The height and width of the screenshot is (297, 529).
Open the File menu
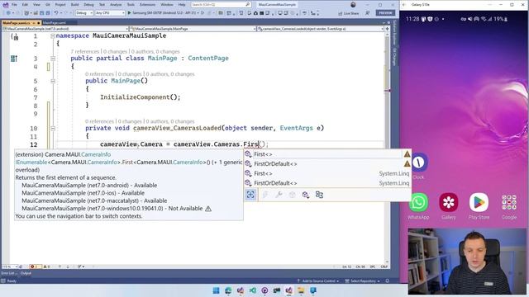point(14,5)
